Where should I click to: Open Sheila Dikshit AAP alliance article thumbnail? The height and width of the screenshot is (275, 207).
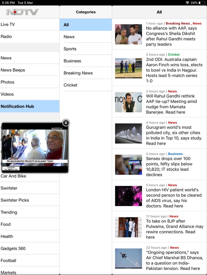pyautogui.click(x=128, y=34)
